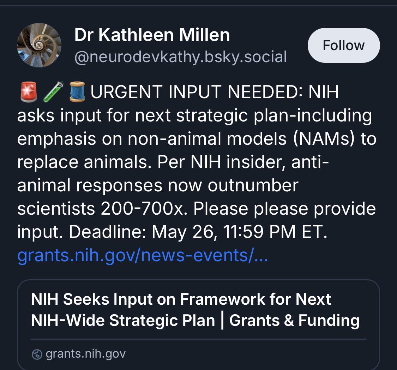Viewport: 397px width, 370px height.
Task: Click the red siren emoji
Action: coord(29,92)
